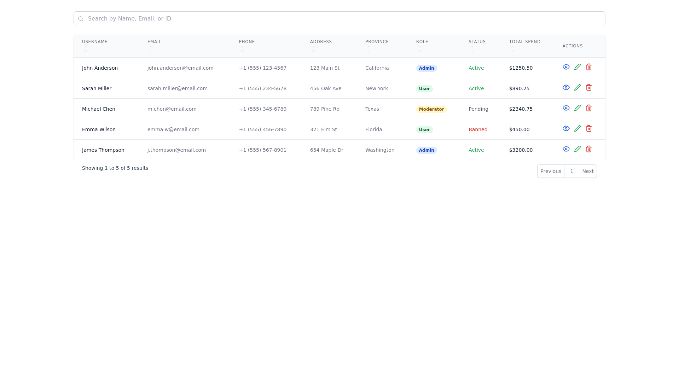Click the Next pagination button

pyautogui.click(x=588, y=171)
